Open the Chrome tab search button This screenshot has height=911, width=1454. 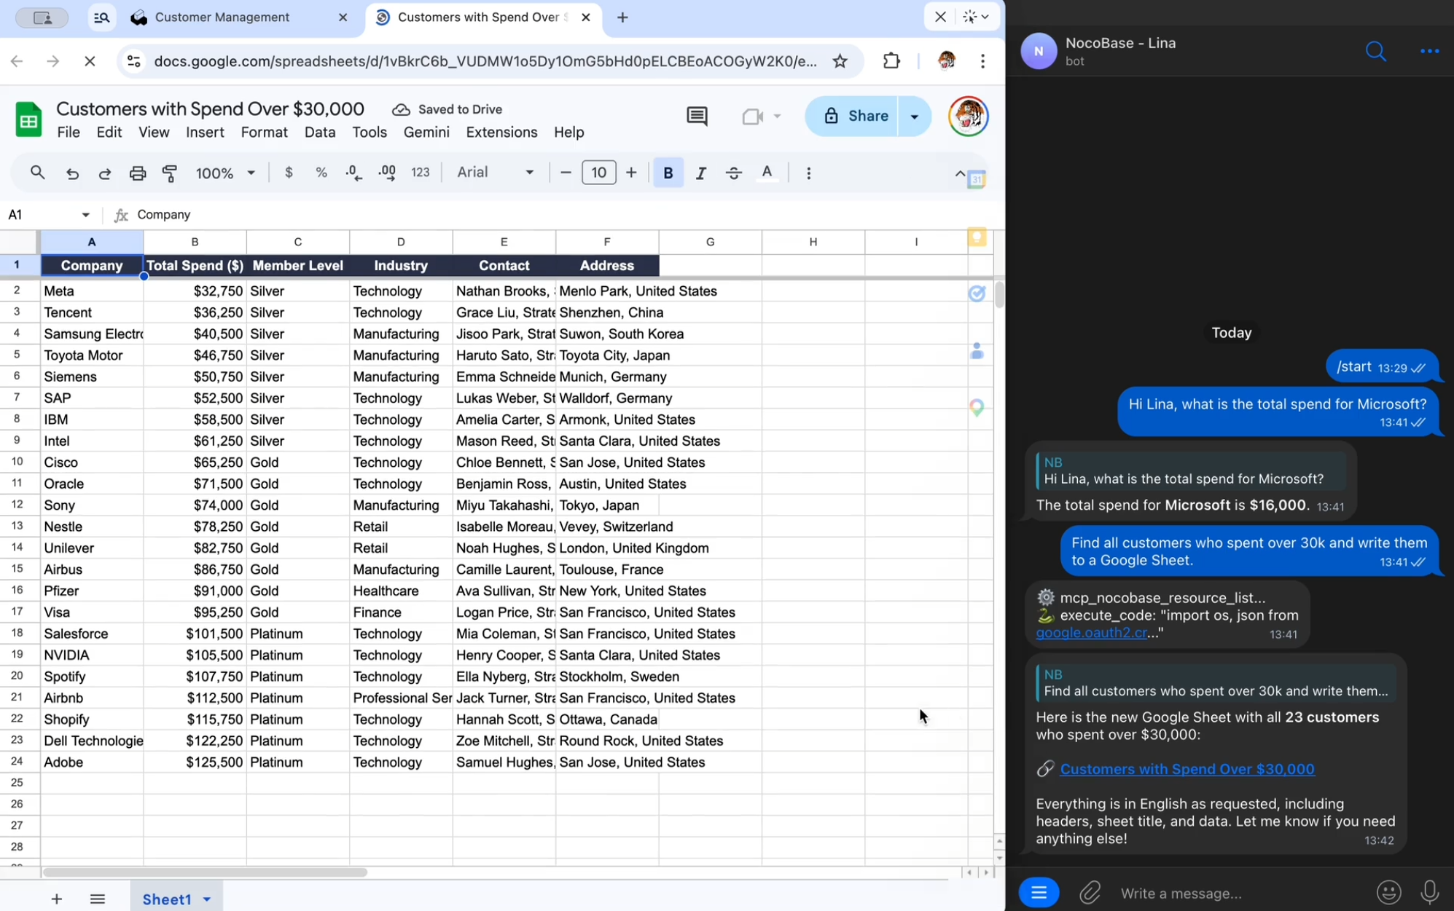101,17
